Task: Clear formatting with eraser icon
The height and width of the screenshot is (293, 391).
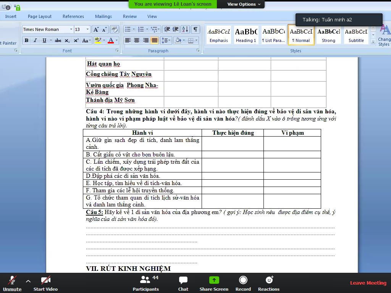Action: (x=114, y=29)
